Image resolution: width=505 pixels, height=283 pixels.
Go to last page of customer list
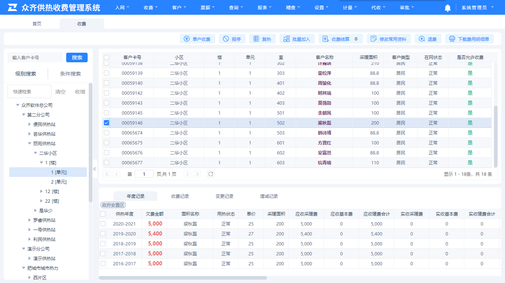click(197, 174)
